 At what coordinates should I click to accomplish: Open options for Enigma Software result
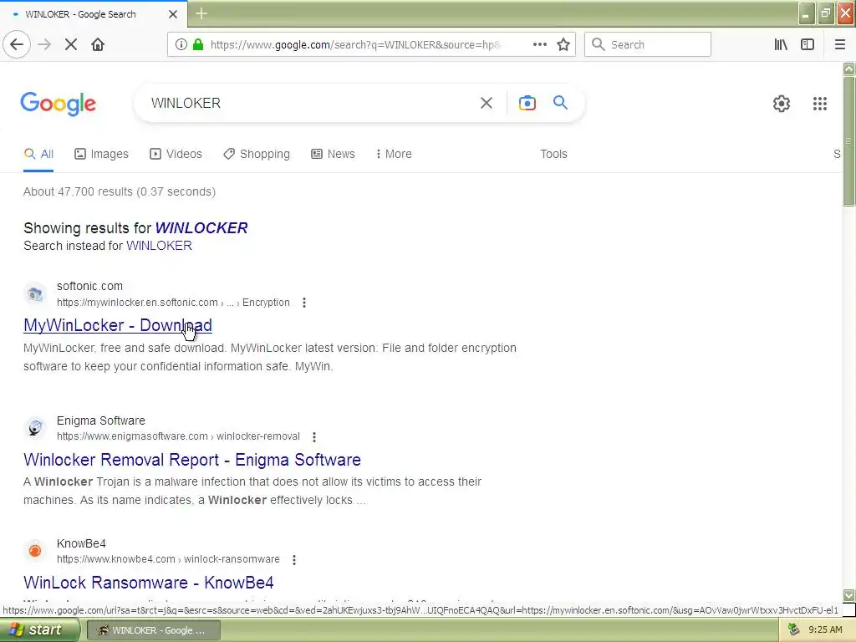(314, 436)
